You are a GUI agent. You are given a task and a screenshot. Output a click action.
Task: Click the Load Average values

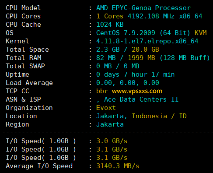pyautogui.click(x=128, y=83)
